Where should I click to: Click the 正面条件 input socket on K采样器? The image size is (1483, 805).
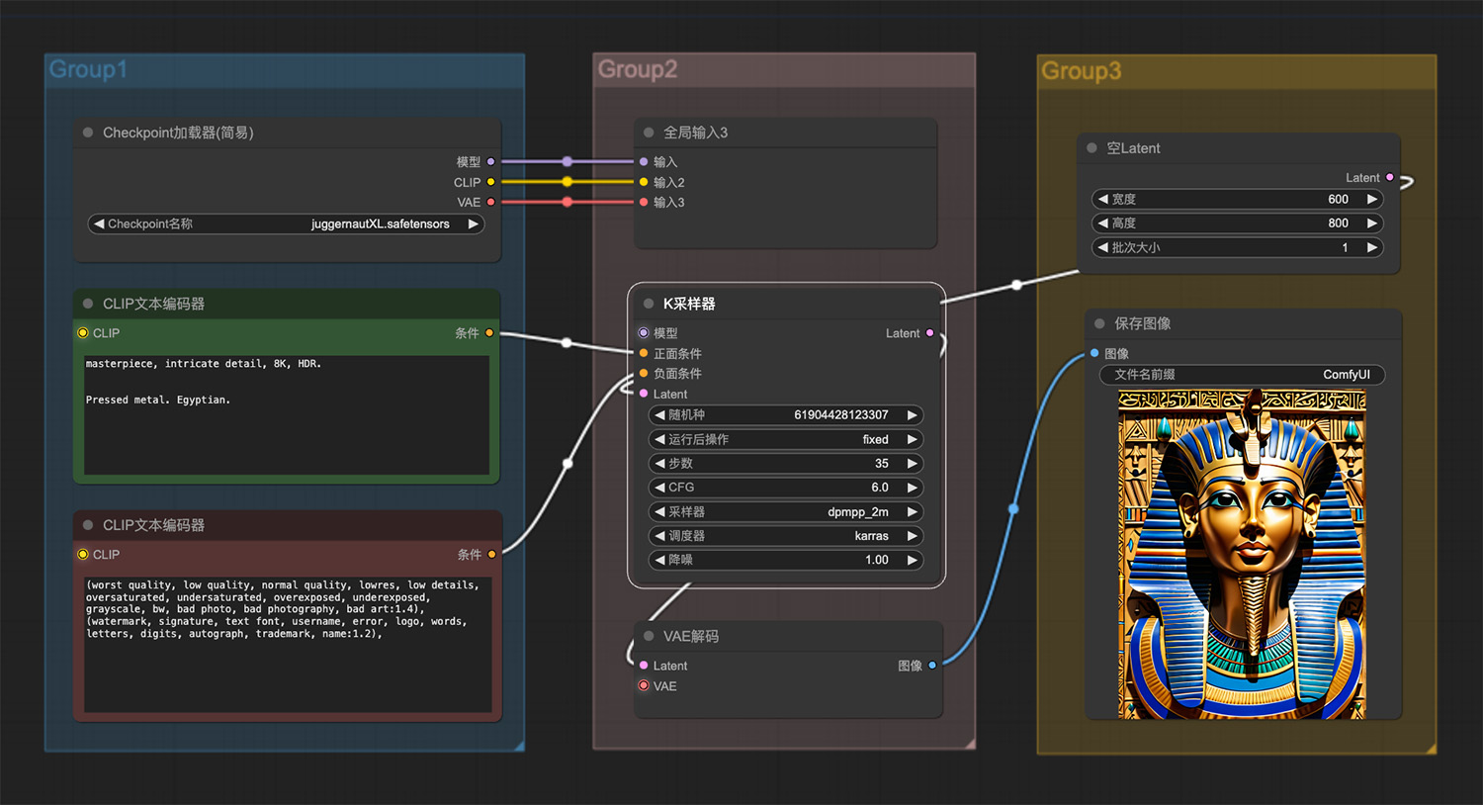pyautogui.click(x=644, y=353)
